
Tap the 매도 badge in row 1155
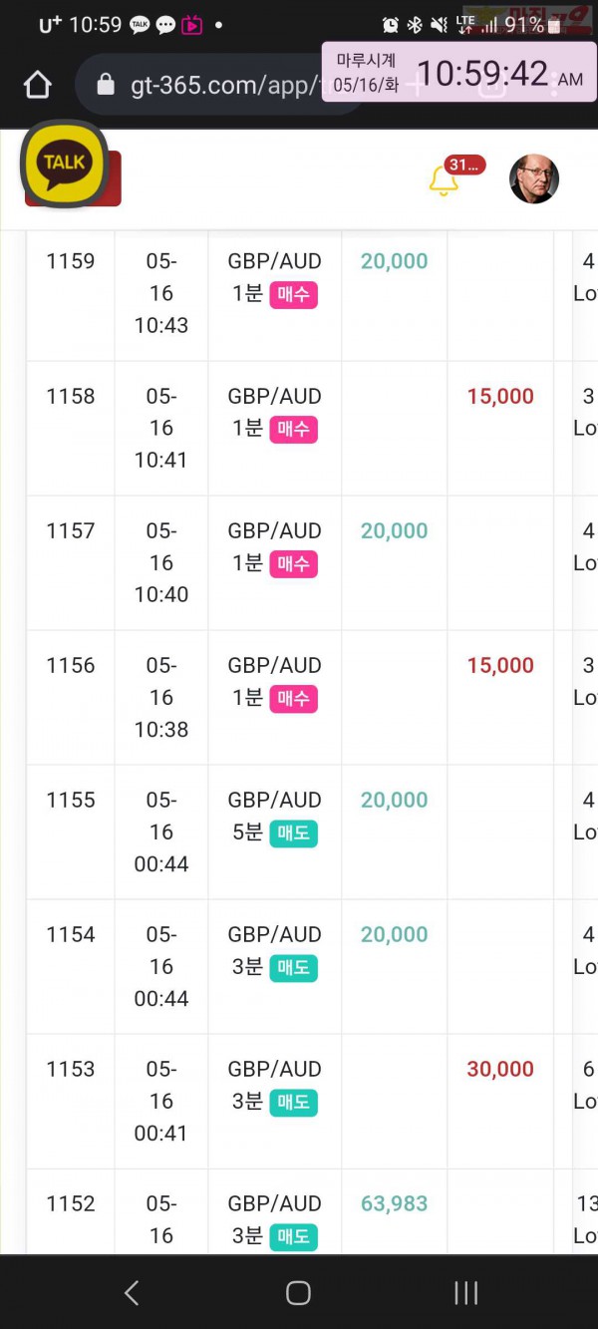tap(293, 833)
